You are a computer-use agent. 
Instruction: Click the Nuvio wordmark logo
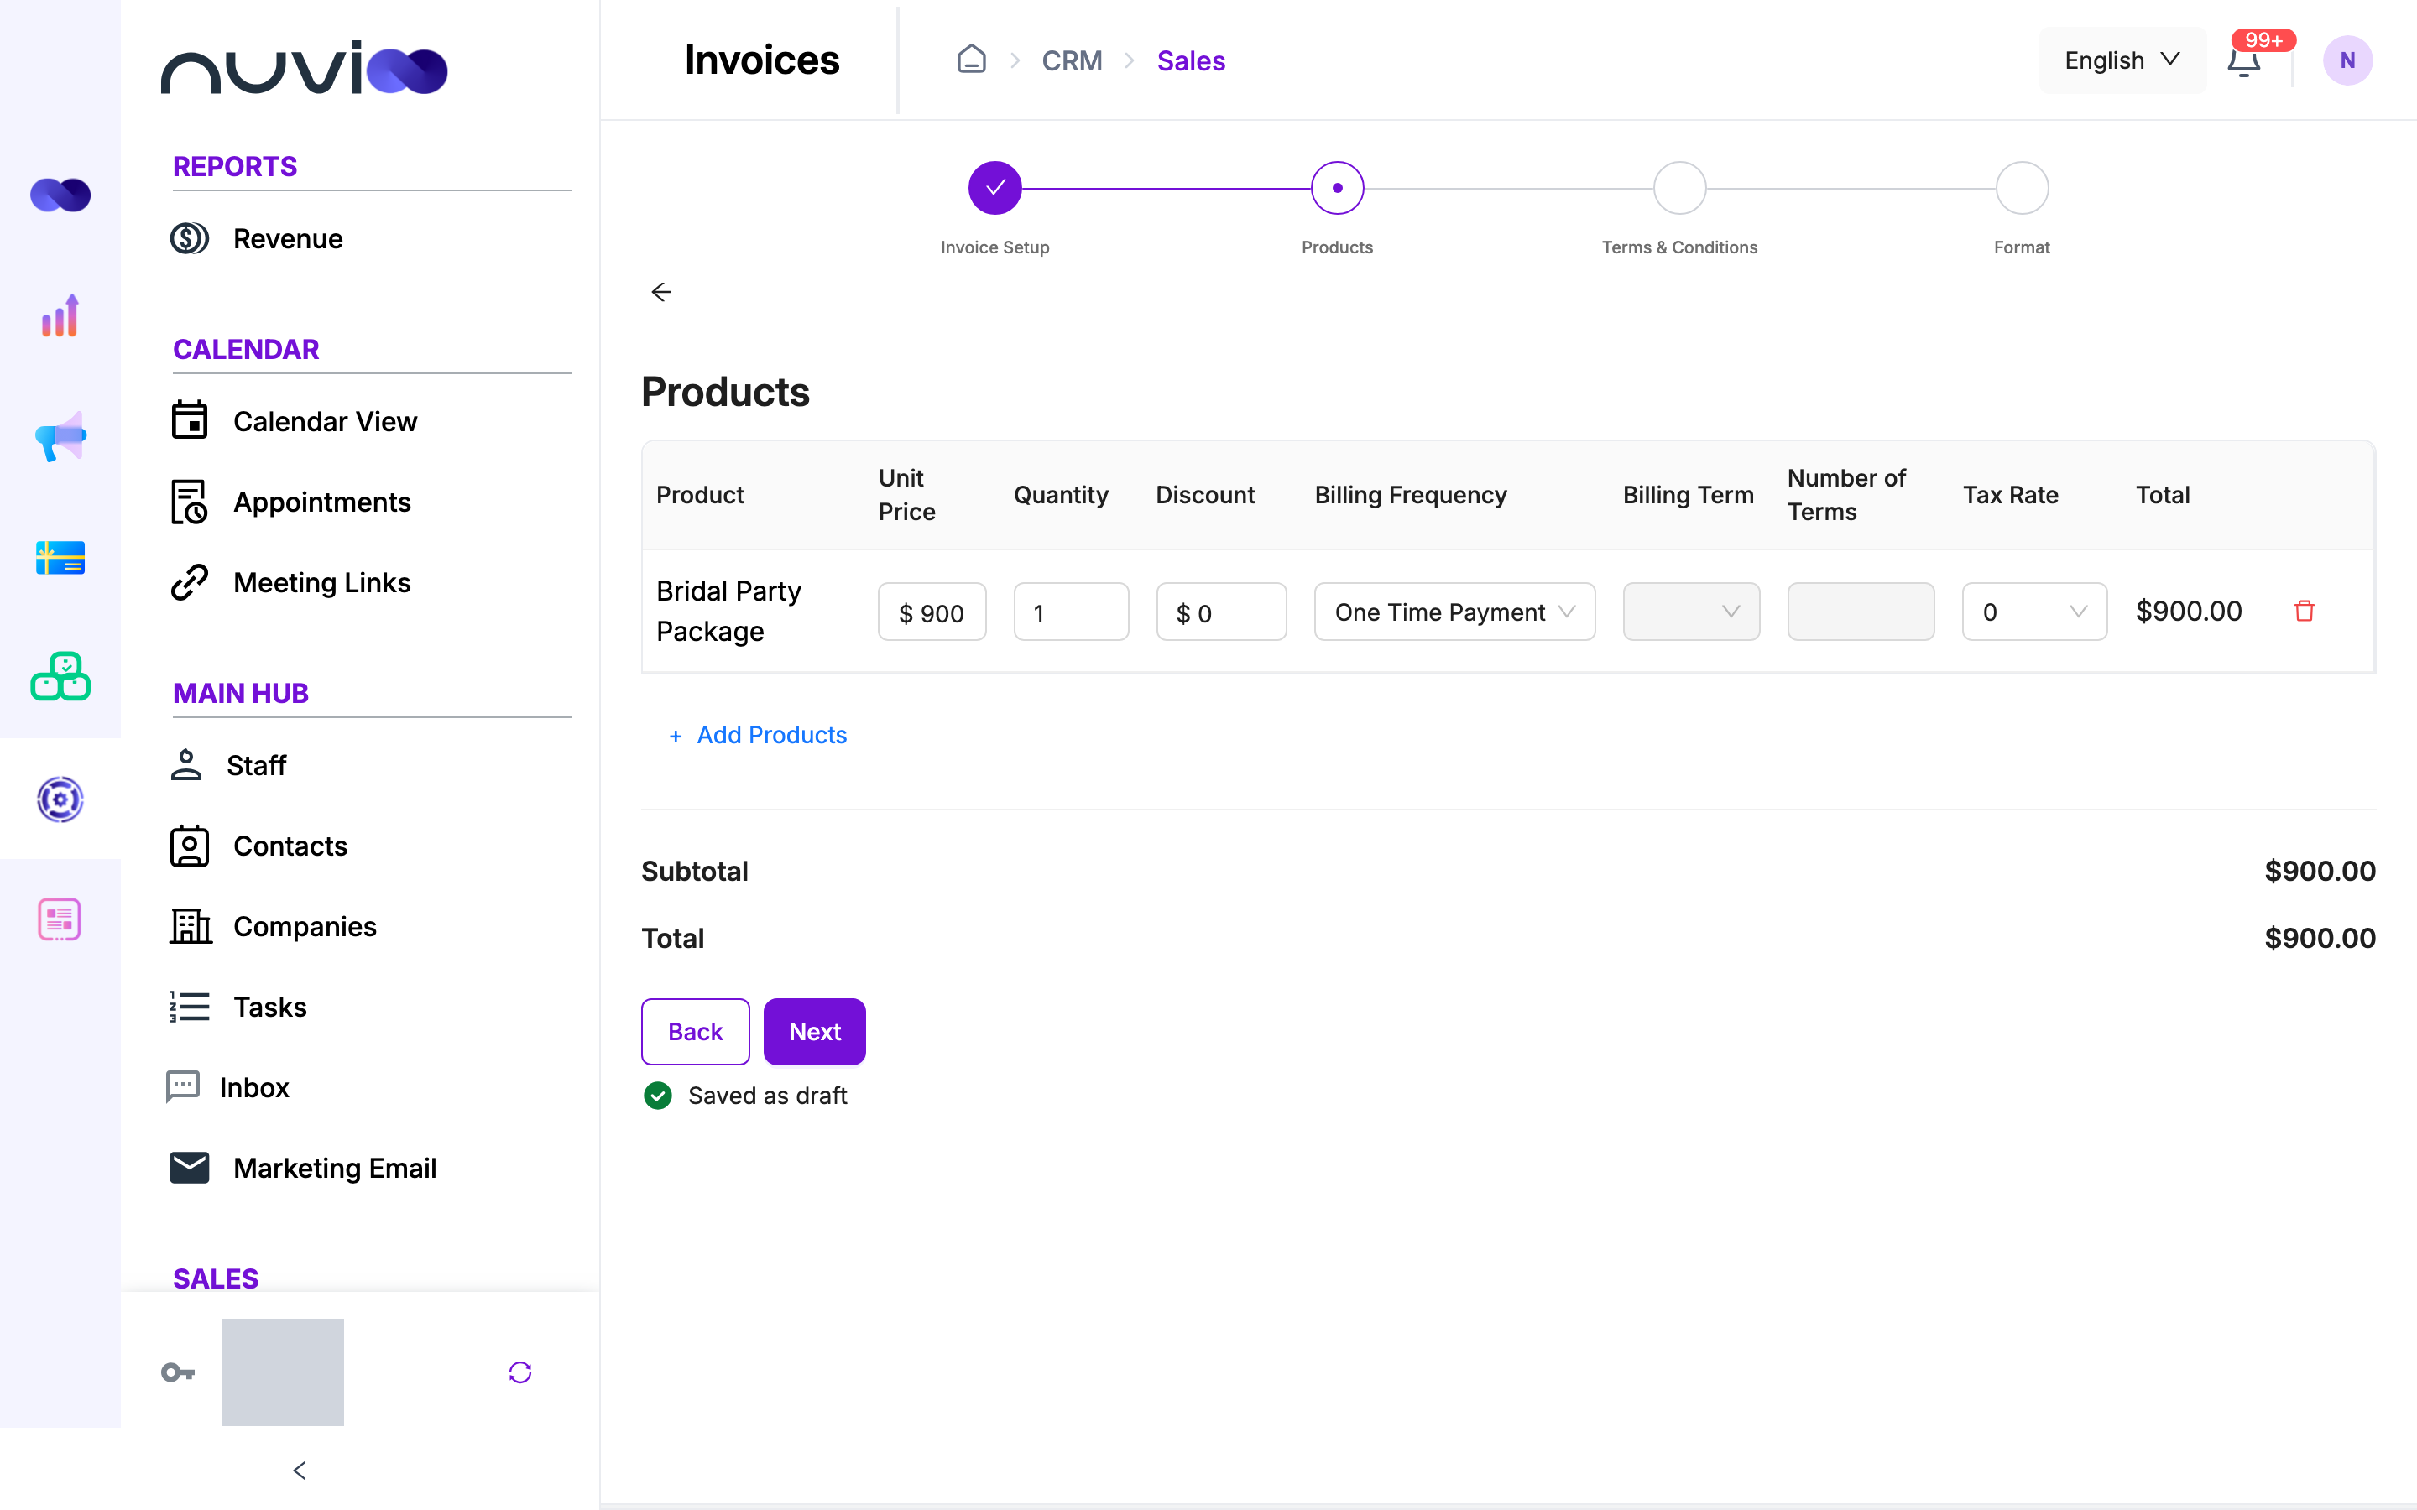pyautogui.click(x=304, y=67)
